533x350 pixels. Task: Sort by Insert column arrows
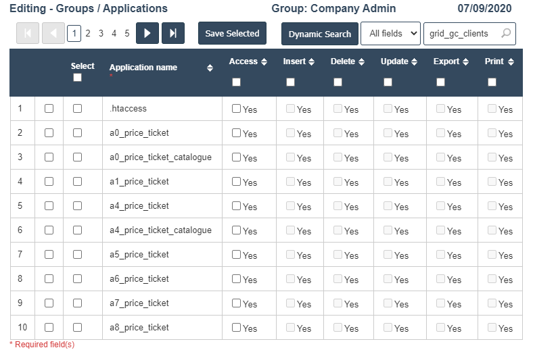pos(311,62)
